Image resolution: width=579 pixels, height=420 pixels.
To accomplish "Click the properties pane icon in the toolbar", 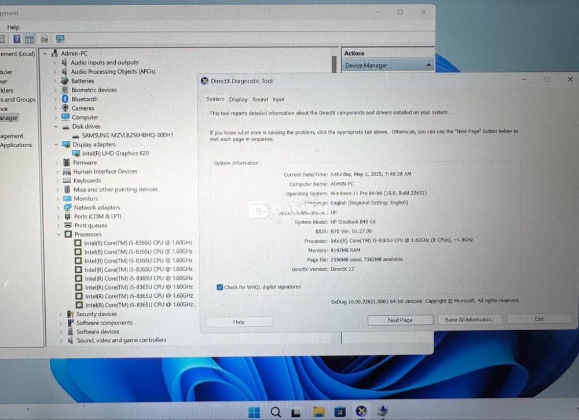I will pos(30,39).
